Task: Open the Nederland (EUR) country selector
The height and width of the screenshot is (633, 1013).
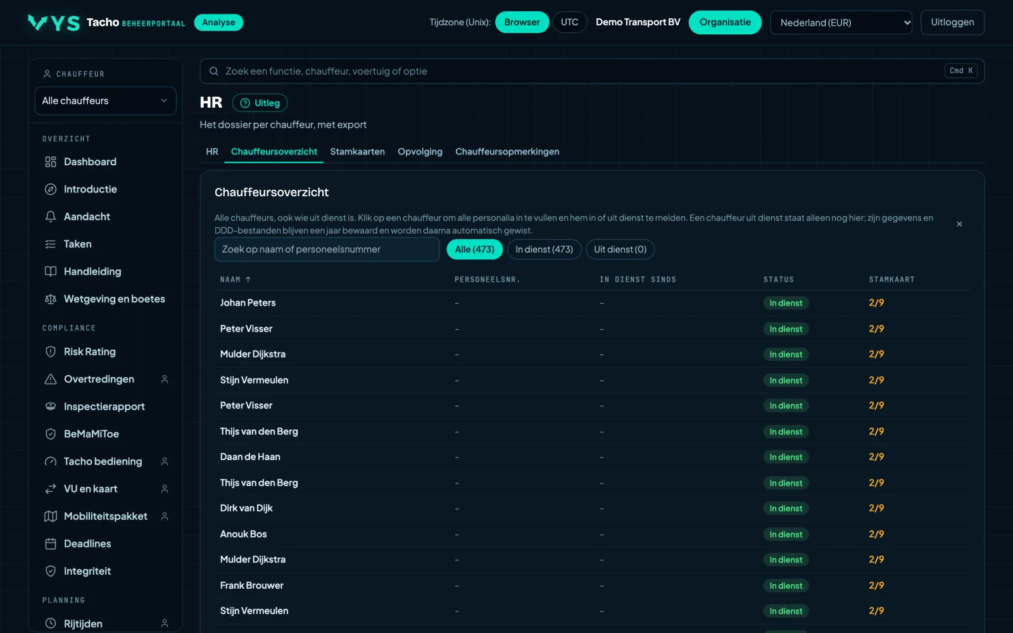Action: point(841,23)
